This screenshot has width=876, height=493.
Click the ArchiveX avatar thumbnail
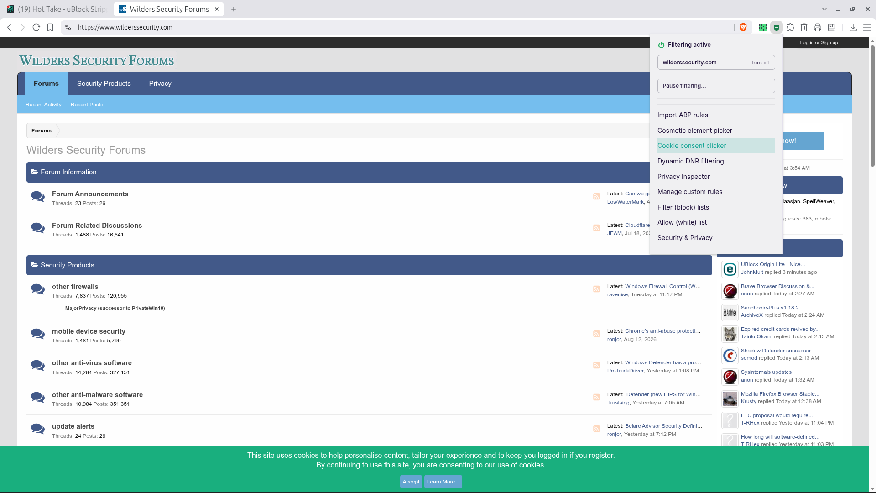(730, 312)
